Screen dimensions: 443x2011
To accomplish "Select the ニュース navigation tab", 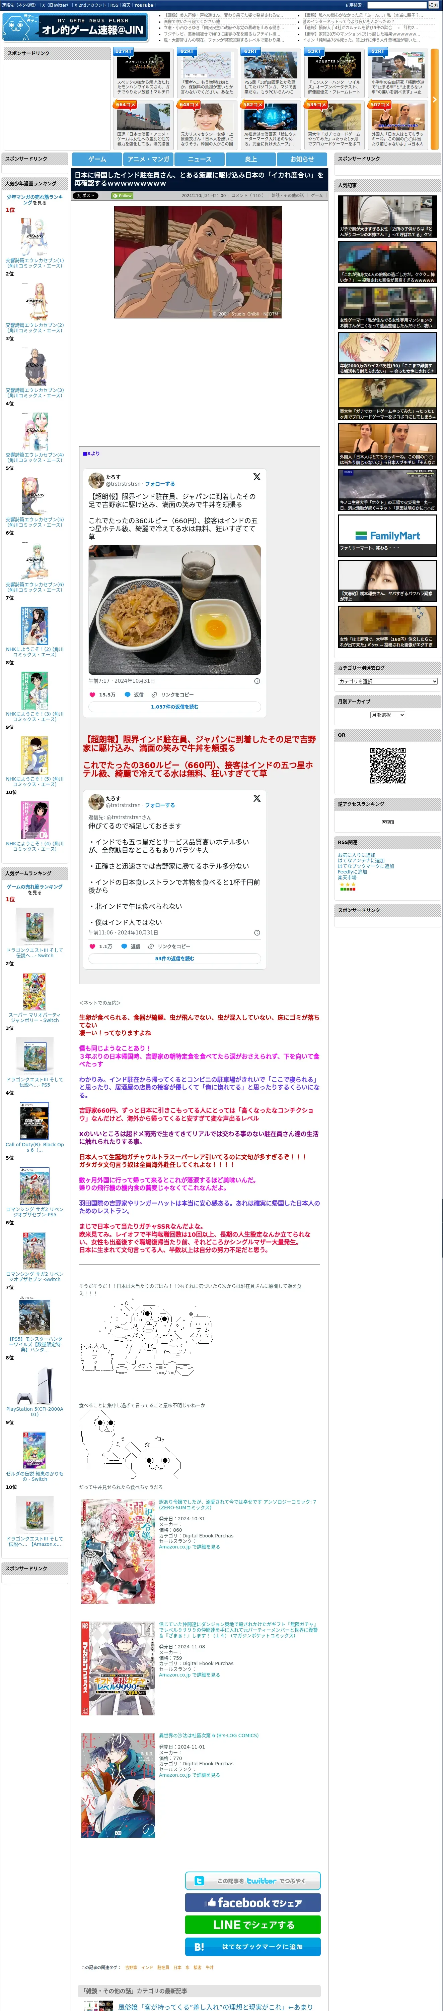I will click(200, 159).
